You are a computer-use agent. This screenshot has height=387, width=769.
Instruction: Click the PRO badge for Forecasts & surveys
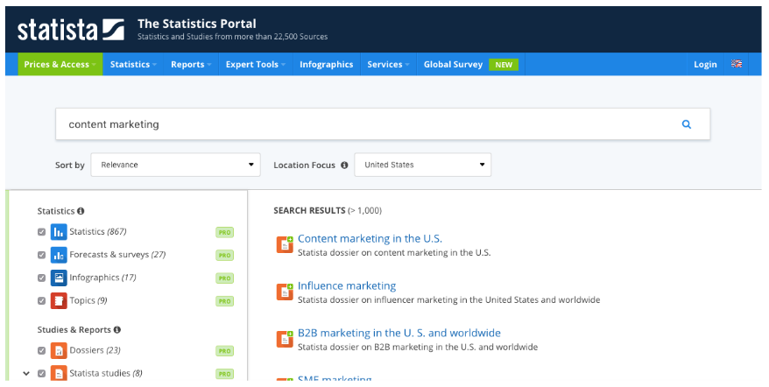click(x=224, y=256)
